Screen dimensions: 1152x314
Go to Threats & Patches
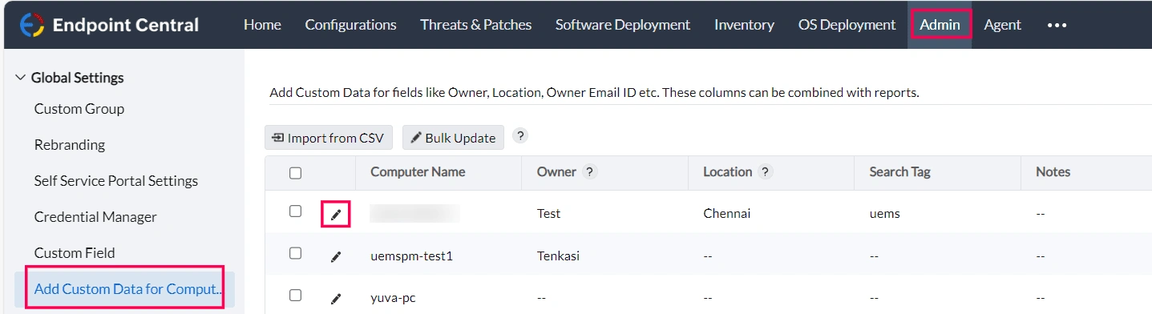(x=475, y=25)
